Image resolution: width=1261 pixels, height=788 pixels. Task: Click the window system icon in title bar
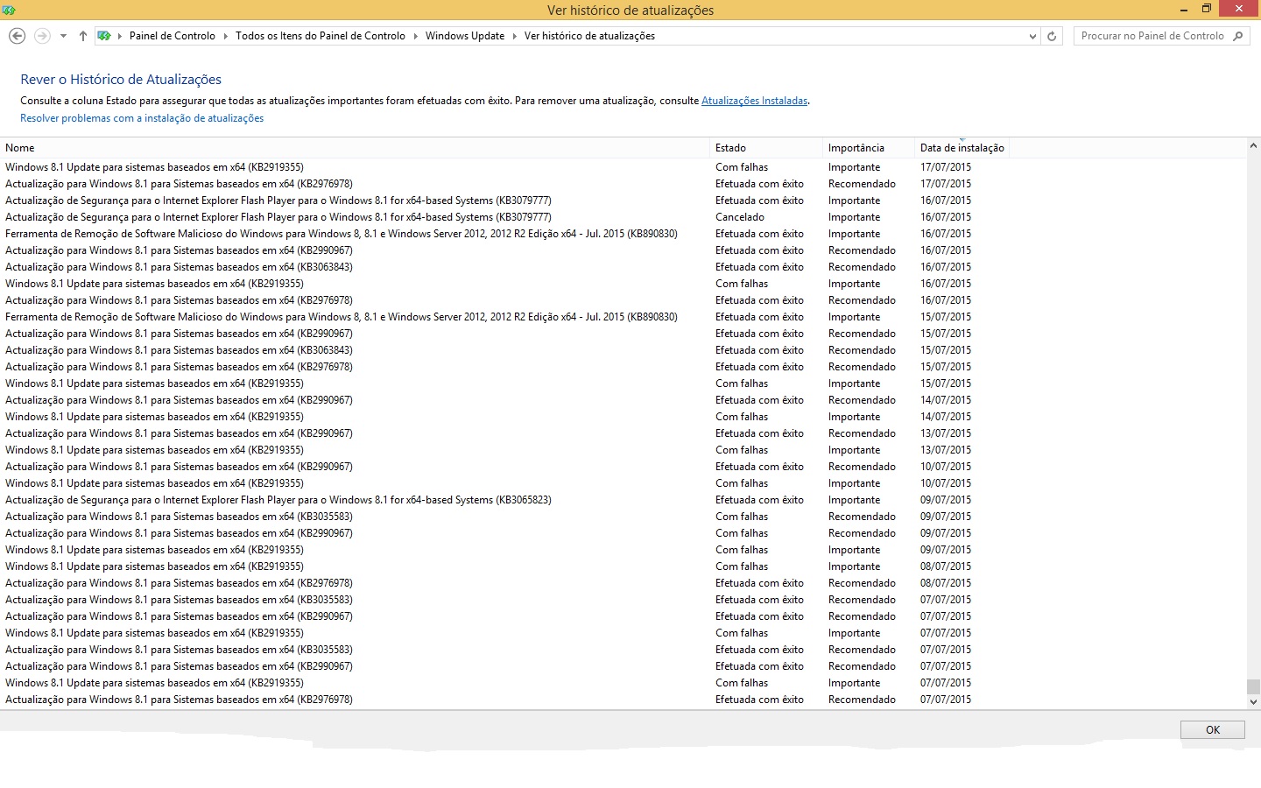[9, 10]
